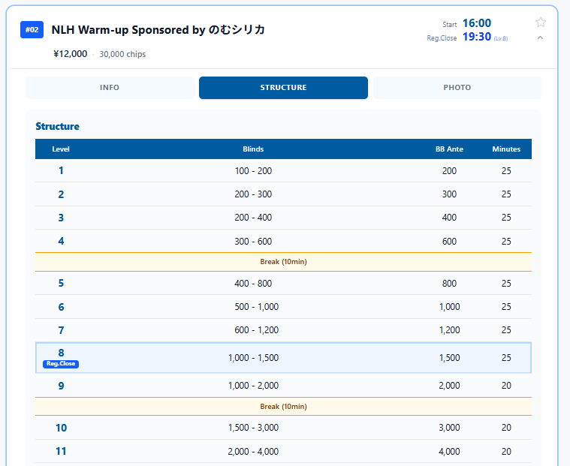Click the Start 16:00 time
The image size is (570, 466).
coord(477,23)
